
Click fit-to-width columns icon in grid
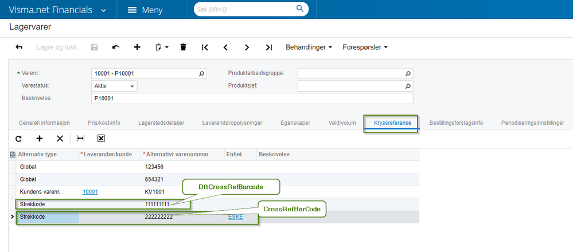pos(81,138)
